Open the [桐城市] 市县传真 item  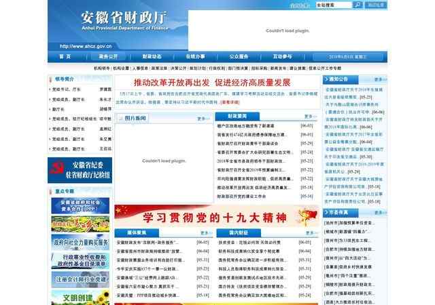[x=347, y=231]
